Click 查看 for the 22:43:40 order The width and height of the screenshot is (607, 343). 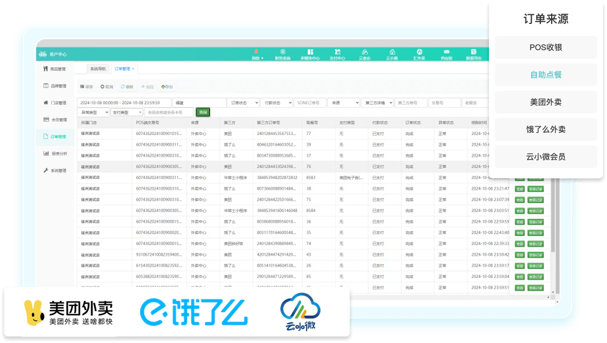pos(519,233)
